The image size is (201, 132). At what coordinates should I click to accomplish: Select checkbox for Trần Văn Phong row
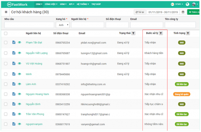6,114
